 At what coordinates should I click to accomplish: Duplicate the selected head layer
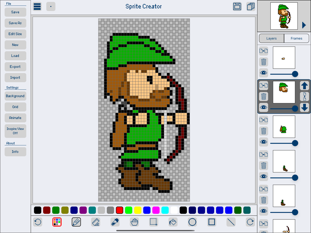264,85
